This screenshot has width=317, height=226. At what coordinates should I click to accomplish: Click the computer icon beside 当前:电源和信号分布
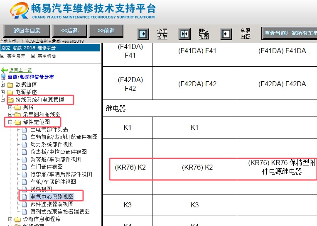[3, 77]
